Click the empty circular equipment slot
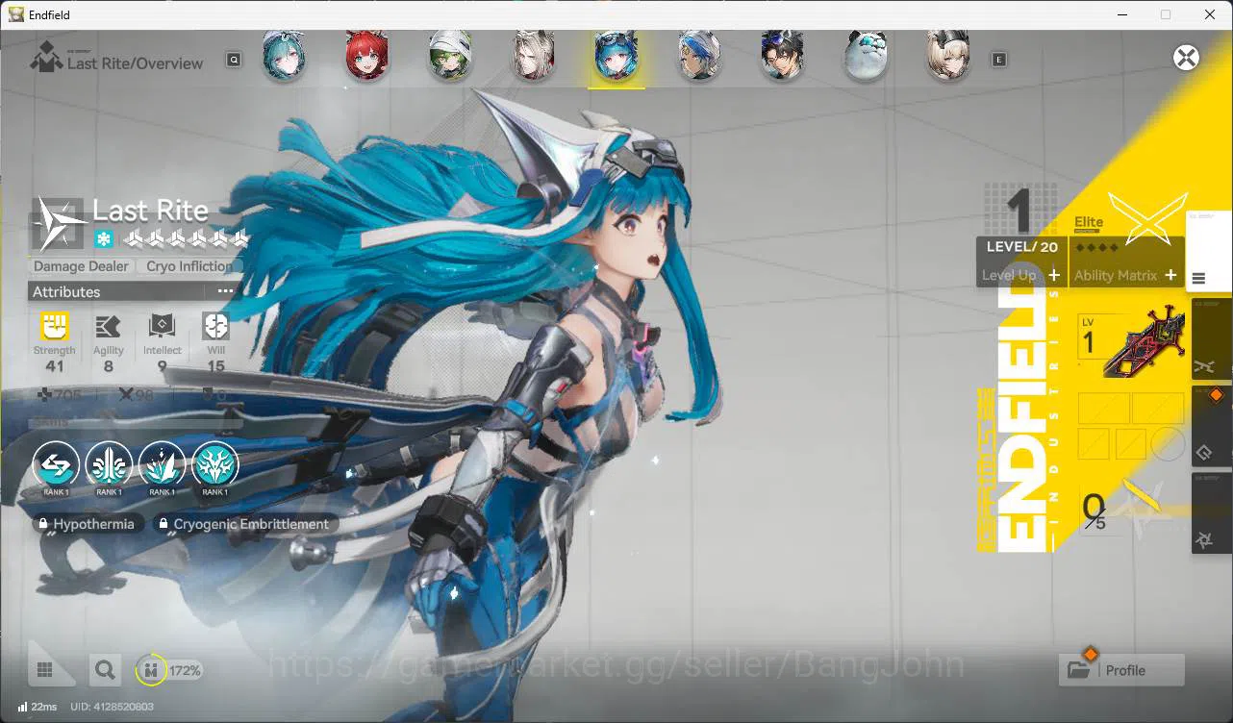This screenshot has width=1233, height=723. (x=1167, y=444)
